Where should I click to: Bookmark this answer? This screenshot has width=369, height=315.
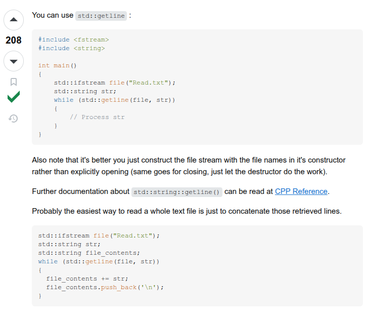click(x=14, y=82)
